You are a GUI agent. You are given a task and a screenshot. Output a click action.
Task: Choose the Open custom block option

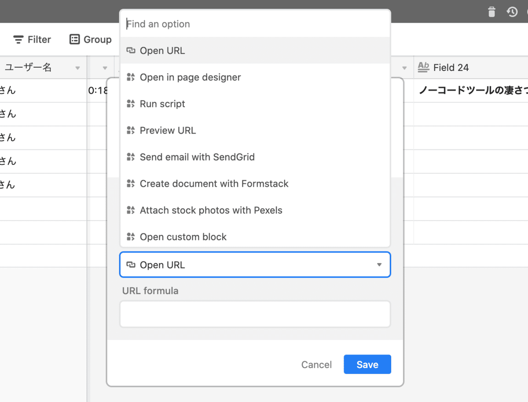(183, 237)
